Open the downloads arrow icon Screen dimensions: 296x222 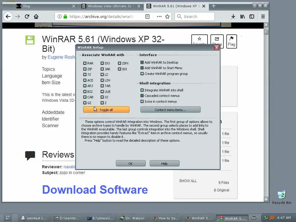pos(233,16)
